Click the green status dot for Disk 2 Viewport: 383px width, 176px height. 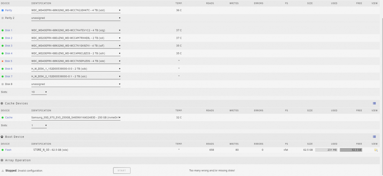pyautogui.click(x=2, y=38)
